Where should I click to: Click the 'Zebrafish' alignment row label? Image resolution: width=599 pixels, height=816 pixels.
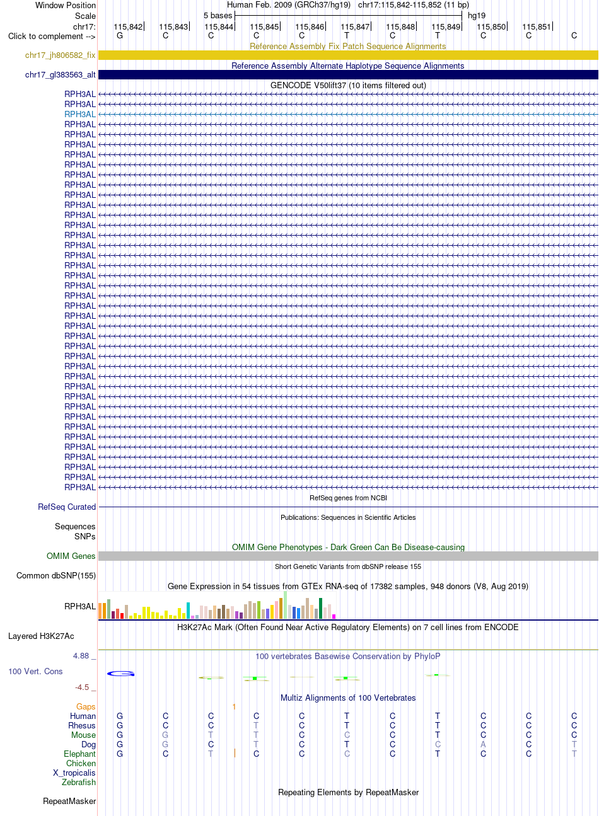coord(79,782)
